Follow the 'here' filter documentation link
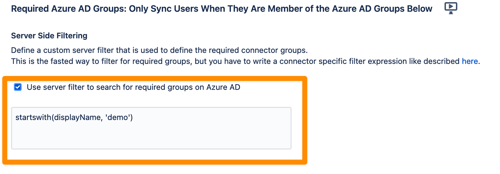Image resolution: width=500 pixels, height=174 pixels. pyautogui.click(x=469, y=61)
